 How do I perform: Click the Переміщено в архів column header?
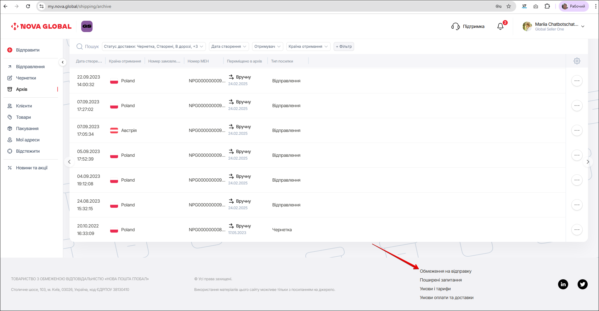[245, 61]
